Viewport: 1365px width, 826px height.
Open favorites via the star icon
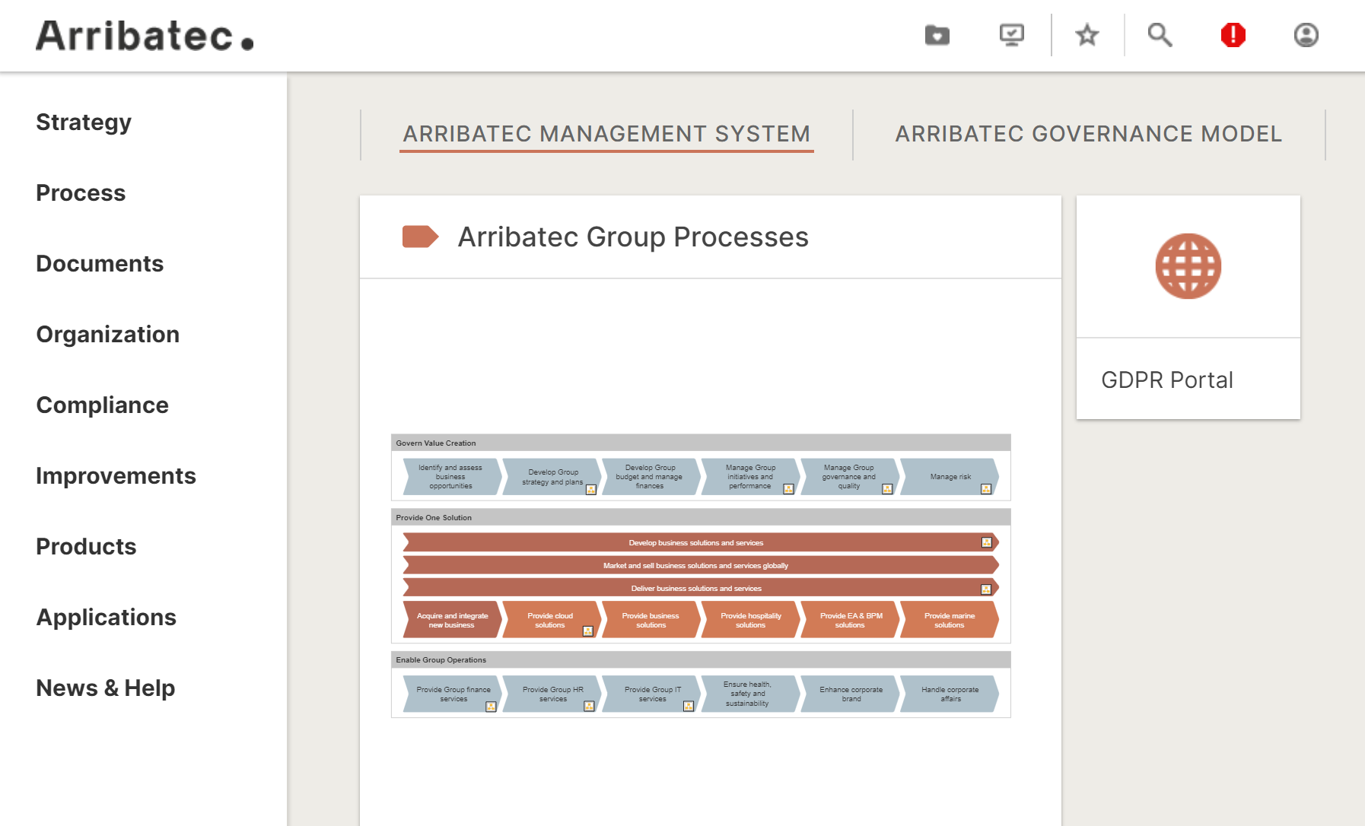pos(1087,35)
